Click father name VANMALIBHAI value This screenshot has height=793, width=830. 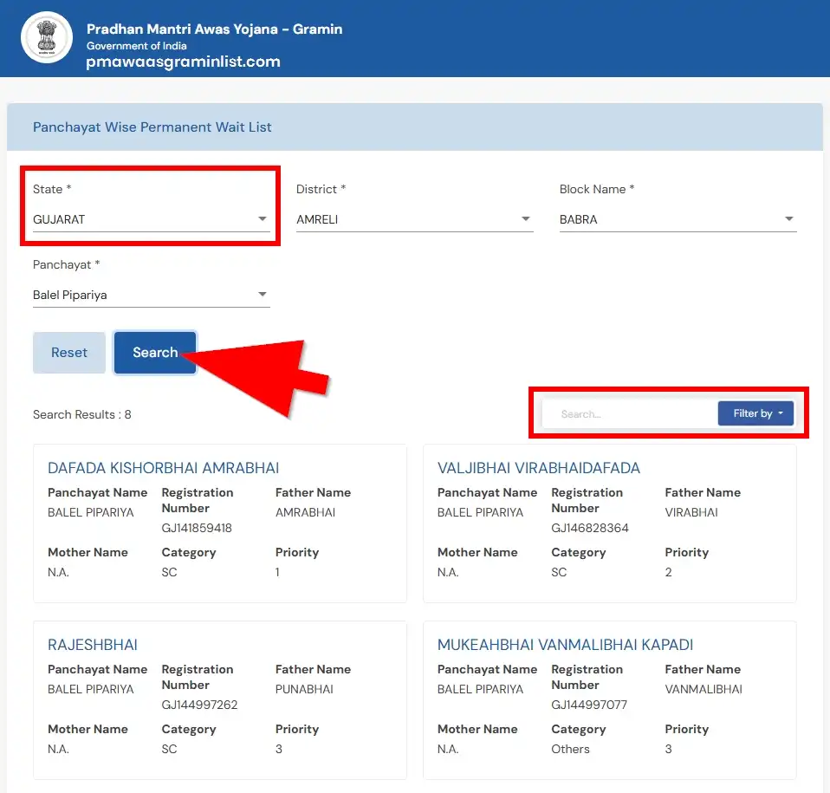tap(704, 689)
